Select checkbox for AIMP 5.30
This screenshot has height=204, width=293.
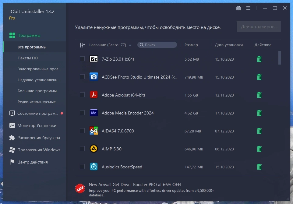click(82, 149)
